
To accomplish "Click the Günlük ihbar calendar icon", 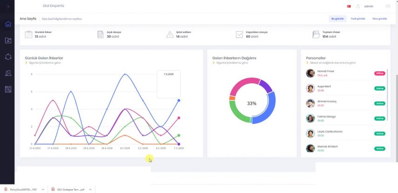I will pyautogui.click(x=28, y=34).
